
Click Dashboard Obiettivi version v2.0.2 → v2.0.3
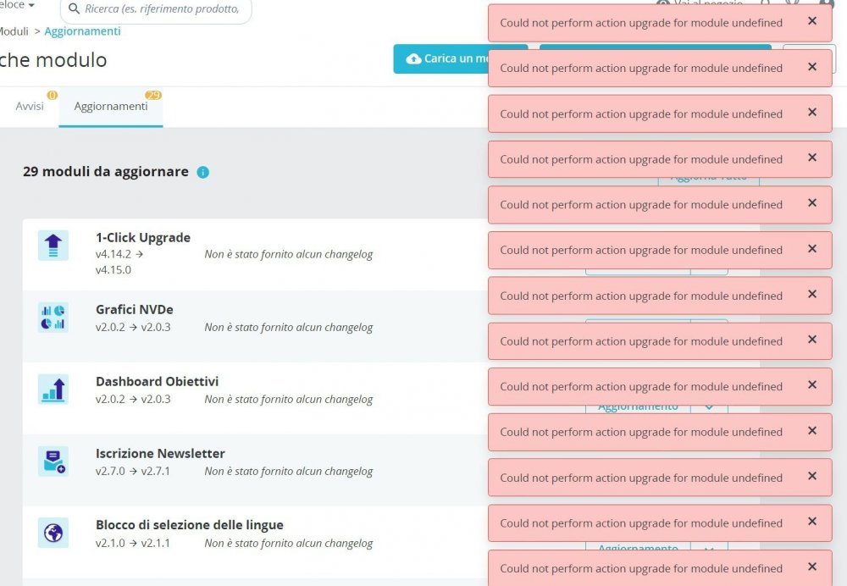(133, 399)
